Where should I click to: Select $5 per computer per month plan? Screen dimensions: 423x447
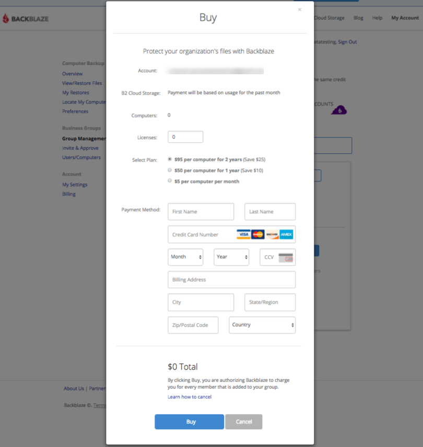(170, 180)
